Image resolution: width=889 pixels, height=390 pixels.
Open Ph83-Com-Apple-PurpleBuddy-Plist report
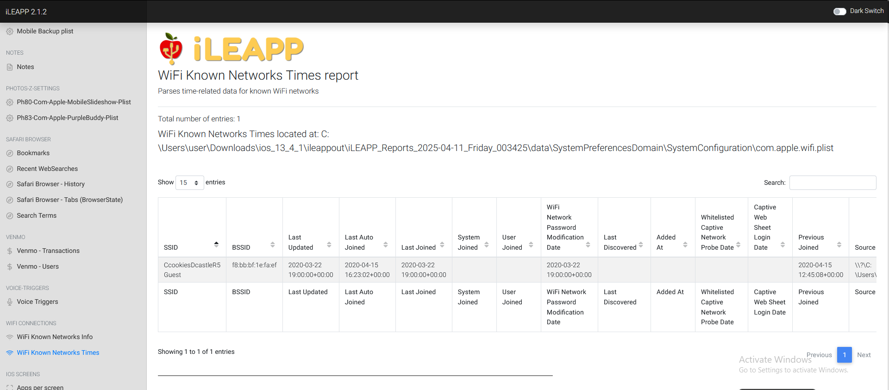[x=68, y=118]
